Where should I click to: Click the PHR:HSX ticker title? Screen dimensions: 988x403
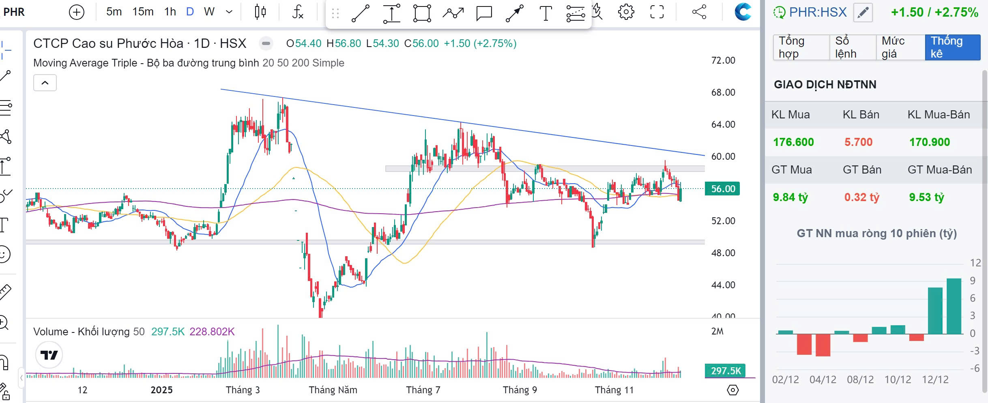(x=818, y=12)
